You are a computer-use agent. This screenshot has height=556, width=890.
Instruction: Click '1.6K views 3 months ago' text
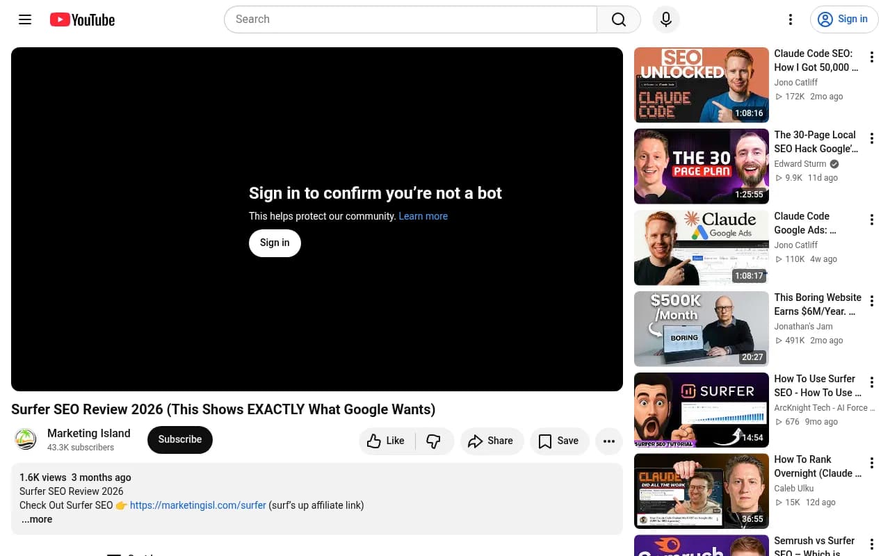click(75, 477)
